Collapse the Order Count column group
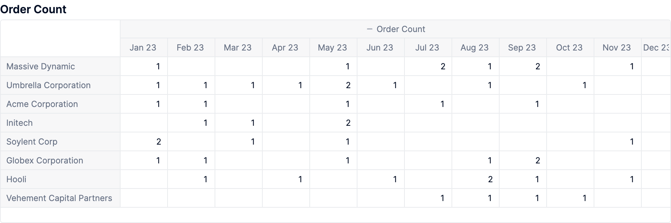671x223 pixels. [370, 29]
